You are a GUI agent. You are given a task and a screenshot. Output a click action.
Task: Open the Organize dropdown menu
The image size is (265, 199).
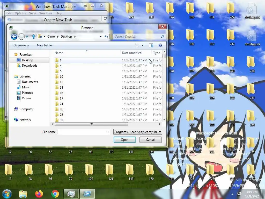click(21, 45)
